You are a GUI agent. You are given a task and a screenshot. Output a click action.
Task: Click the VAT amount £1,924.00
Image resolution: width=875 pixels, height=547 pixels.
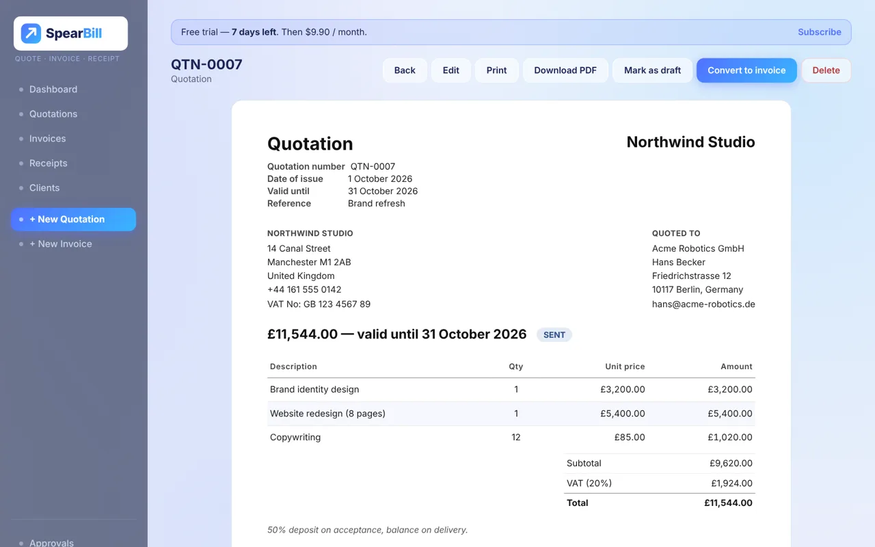click(731, 483)
